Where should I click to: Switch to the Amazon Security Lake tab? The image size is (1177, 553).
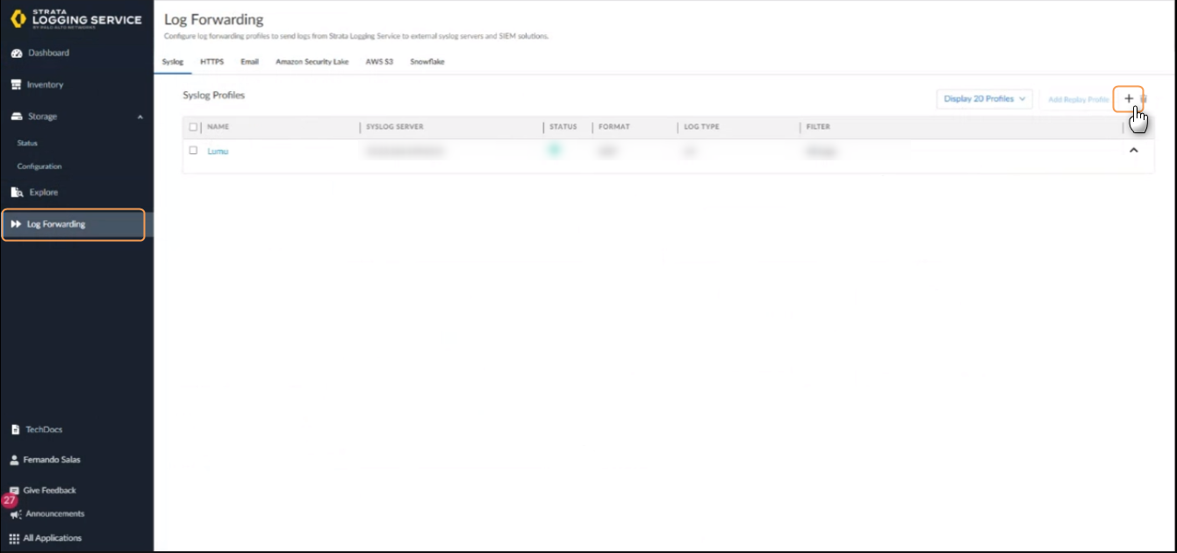312,62
